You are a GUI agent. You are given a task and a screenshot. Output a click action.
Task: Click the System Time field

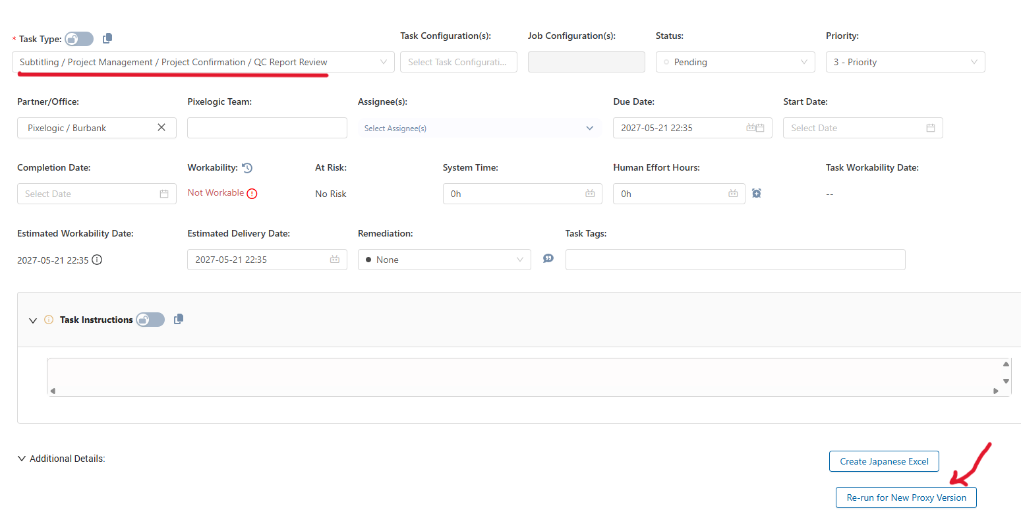522,194
